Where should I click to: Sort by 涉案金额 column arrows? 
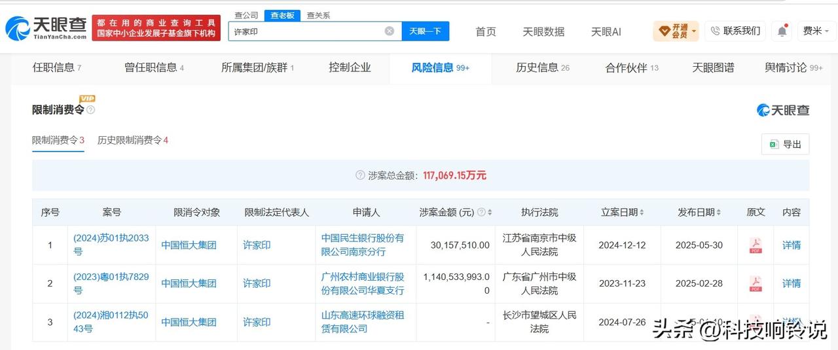tap(490, 213)
